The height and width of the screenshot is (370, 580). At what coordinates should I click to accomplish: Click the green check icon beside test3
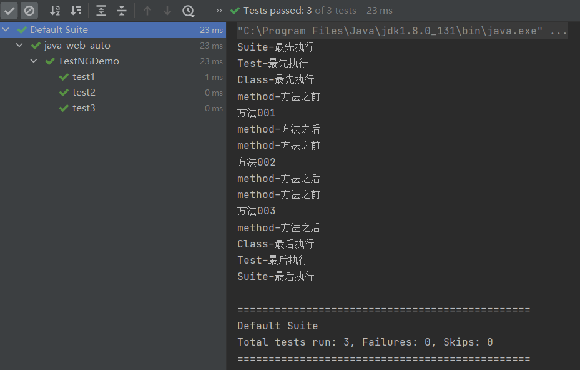coord(64,107)
